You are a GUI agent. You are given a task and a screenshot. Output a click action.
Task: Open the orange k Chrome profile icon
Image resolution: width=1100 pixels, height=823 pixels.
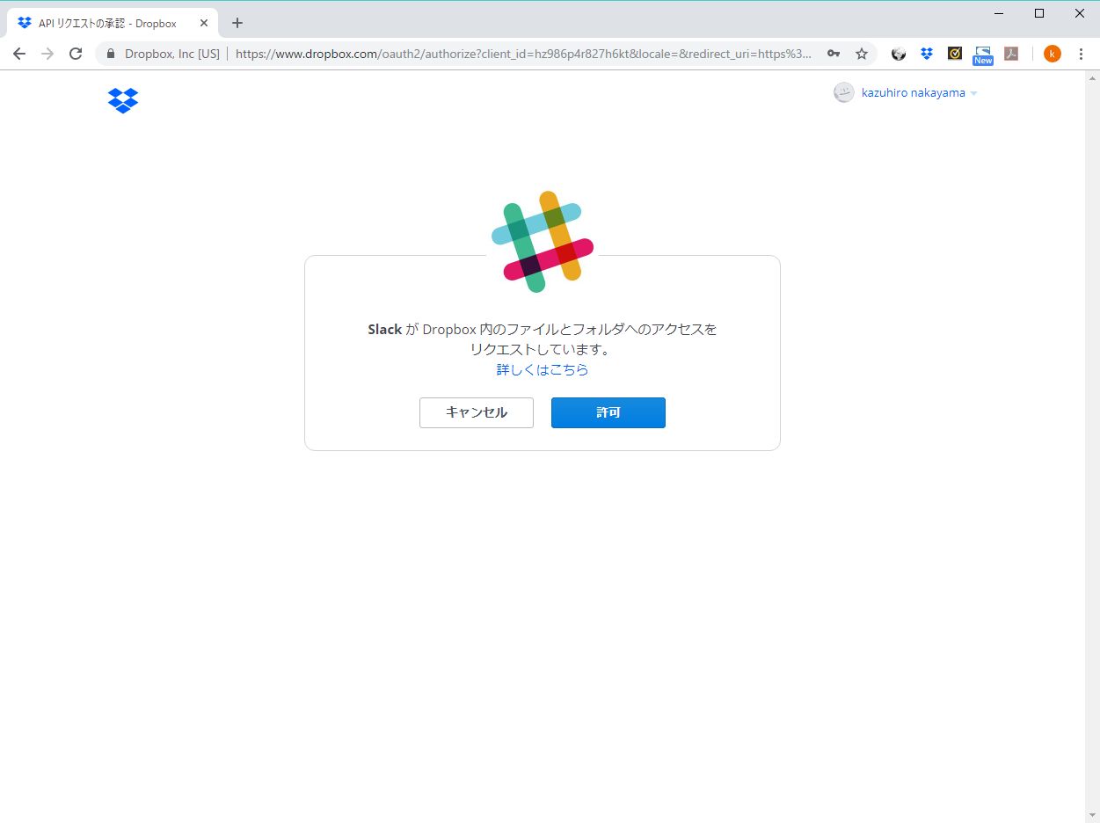coord(1053,54)
